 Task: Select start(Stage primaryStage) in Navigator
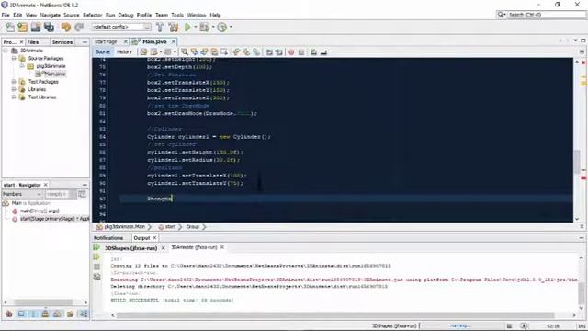[x=55, y=219]
